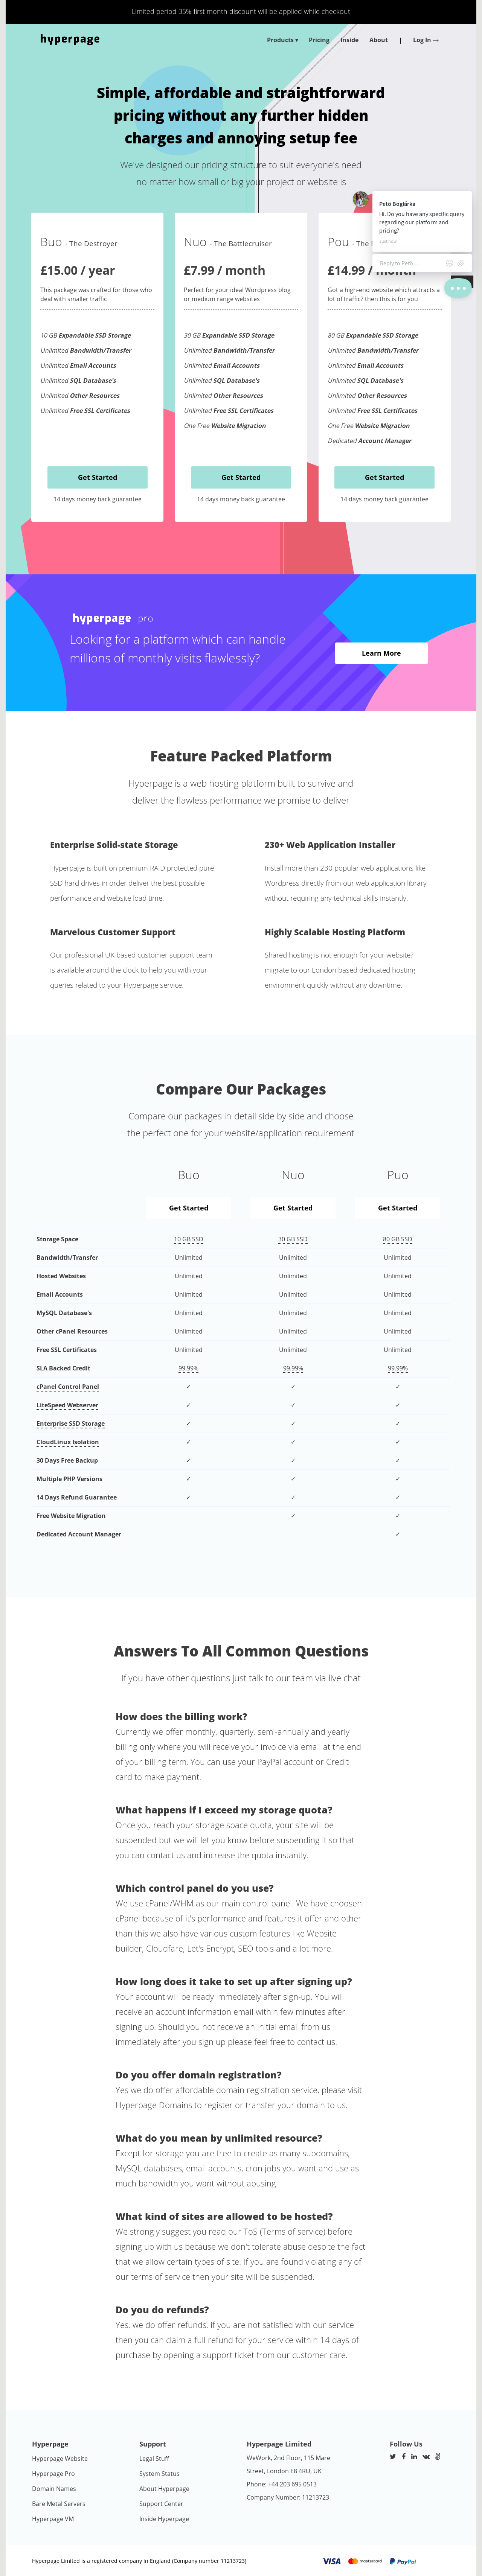The image size is (482, 2576).
Task: Expand the Products dropdown in navigation
Action: tap(282, 40)
